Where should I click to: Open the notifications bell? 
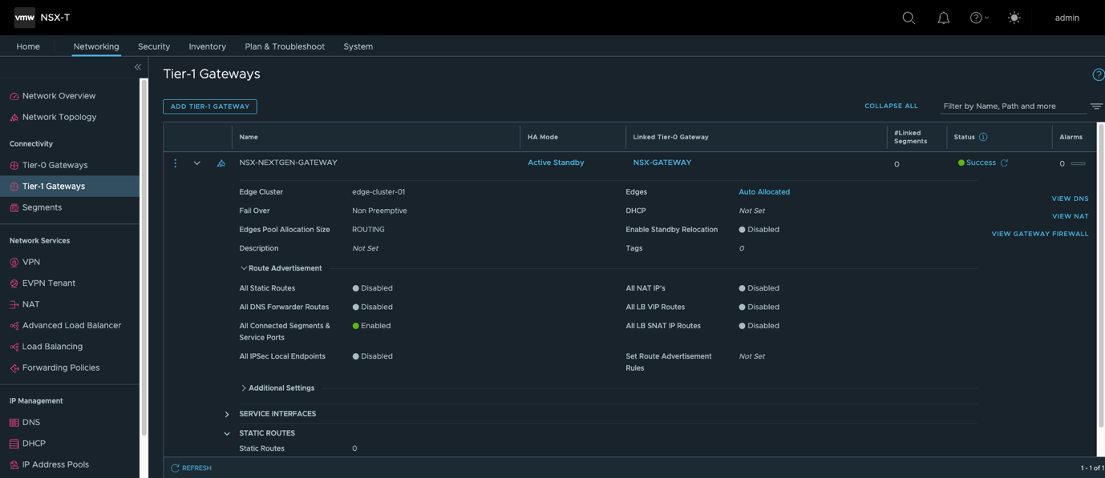944,18
